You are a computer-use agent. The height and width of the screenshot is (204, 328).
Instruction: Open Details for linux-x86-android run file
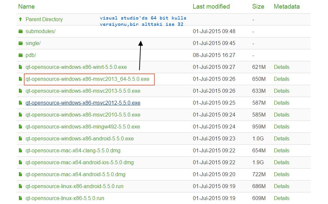pos(282,186)
